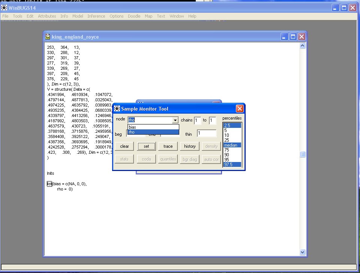The height and width of the screenshot is (273, 360).
Task: Select the 2.5 percentile option
Action: point(232,126)
